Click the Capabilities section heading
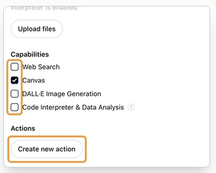The image size is (216, 173). (30, 54)
